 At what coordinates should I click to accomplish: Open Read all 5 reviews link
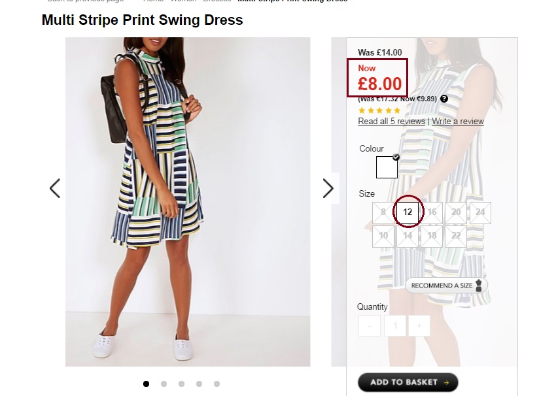[391, 121]
